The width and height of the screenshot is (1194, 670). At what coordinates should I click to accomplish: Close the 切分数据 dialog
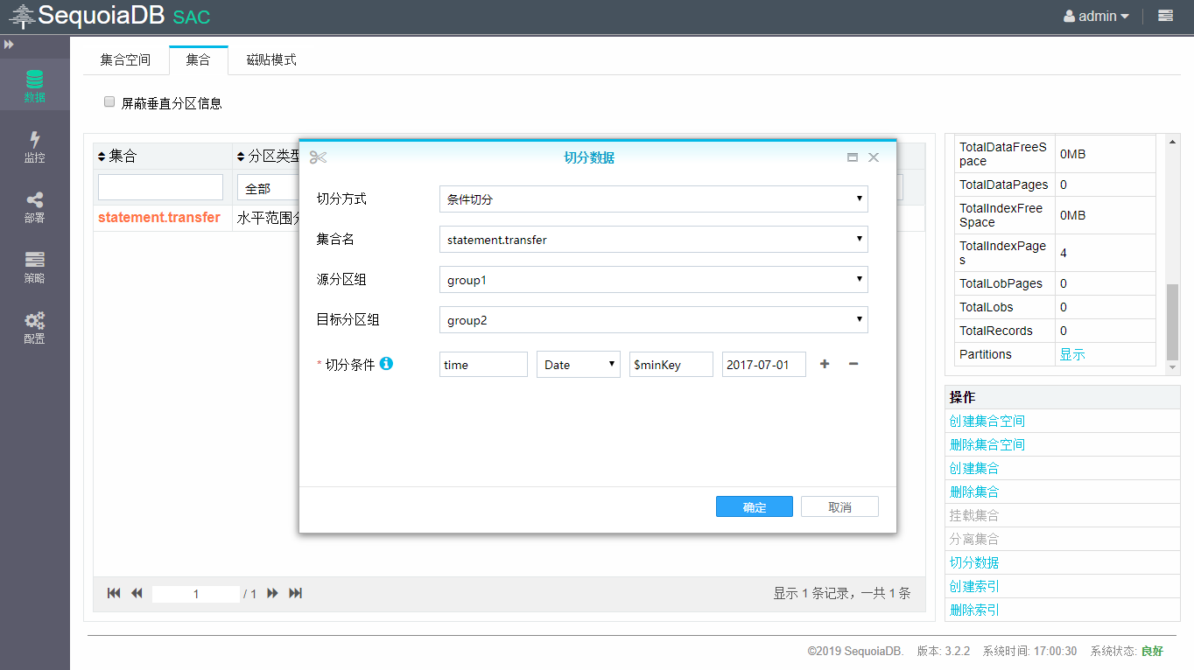pos(874,157)
